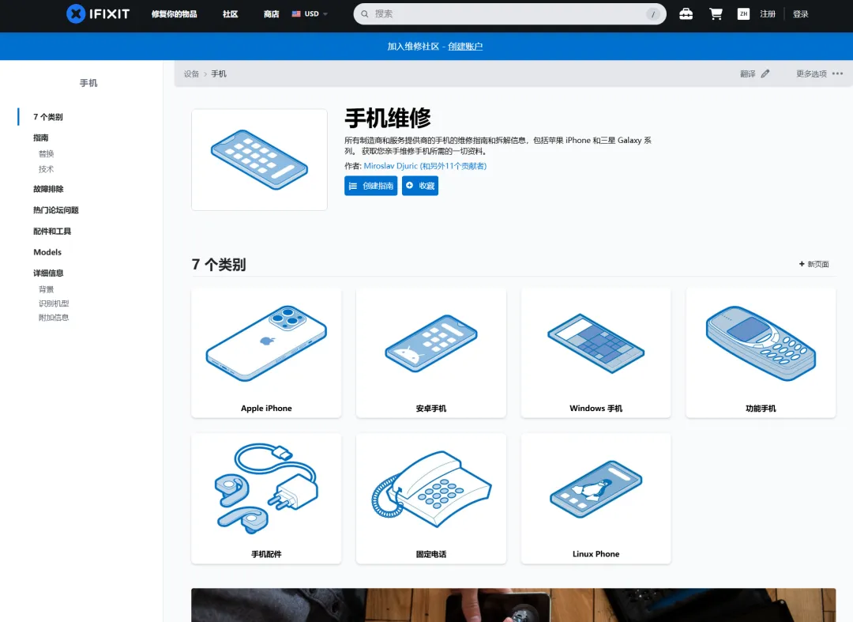
Task: Click the iFixit logo
Action: pyautogui.click(x=98, y=13)
